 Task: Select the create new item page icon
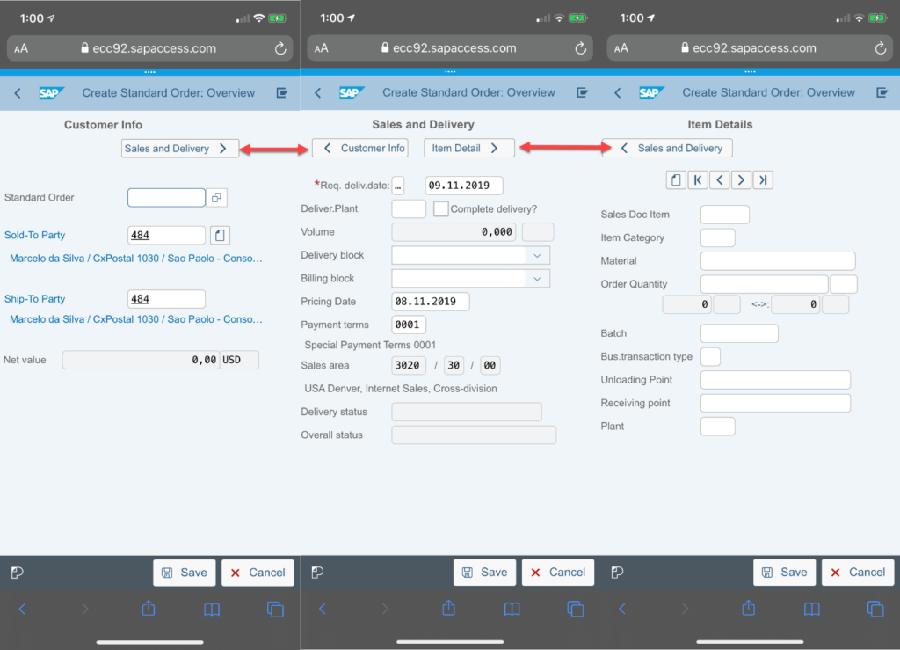(x=676, y=179)
